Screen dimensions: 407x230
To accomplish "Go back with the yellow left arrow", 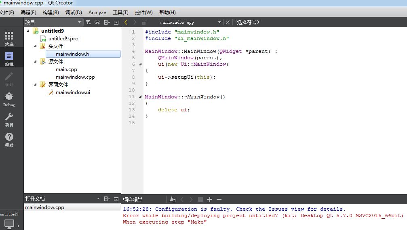I will point(126,23).
